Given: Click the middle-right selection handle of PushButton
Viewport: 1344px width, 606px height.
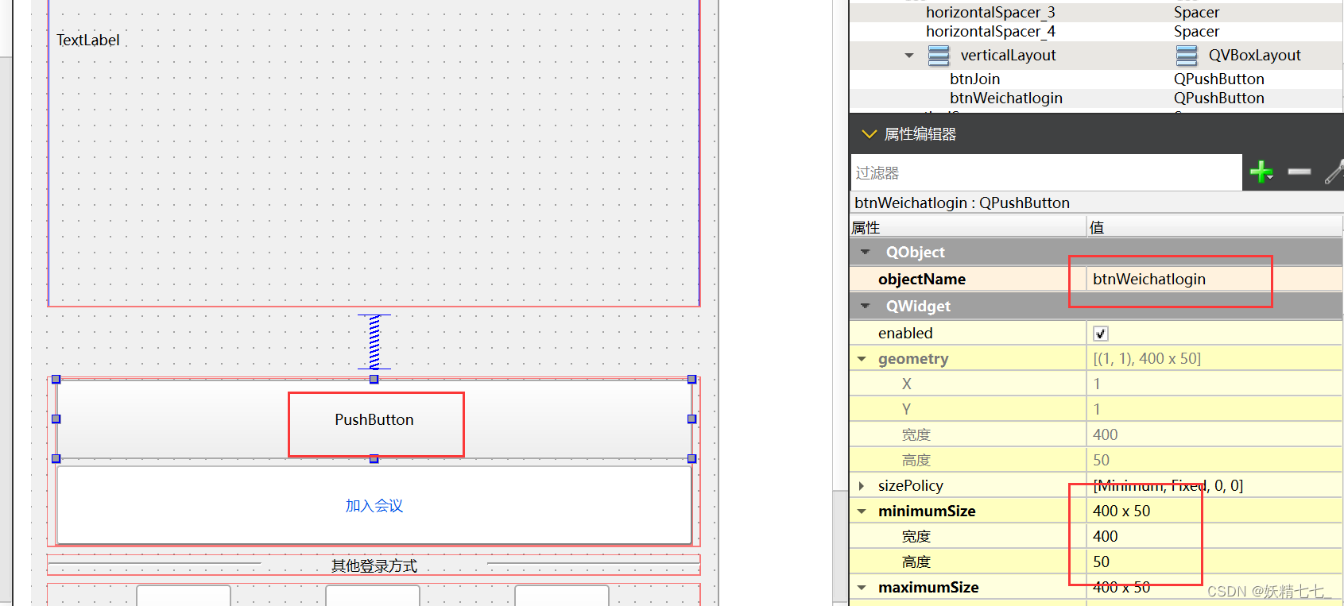Looking at the screenshot, I should coord(691,419).
